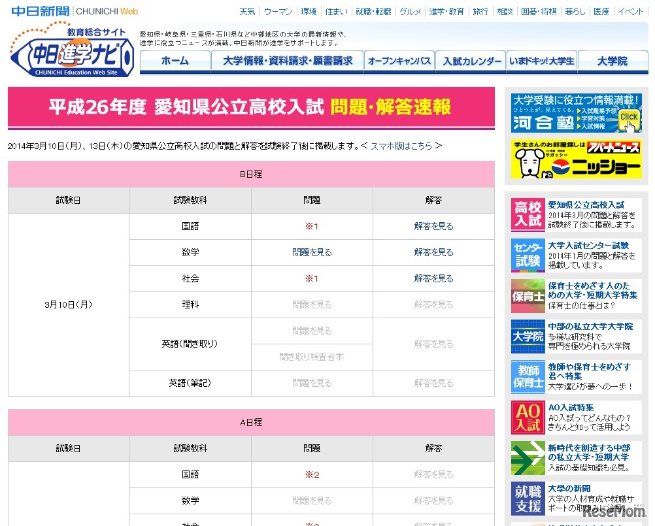Screen dimensions: 655x526
Task: Click the 中日進学ナビ site logo
Action: (70, 56)
